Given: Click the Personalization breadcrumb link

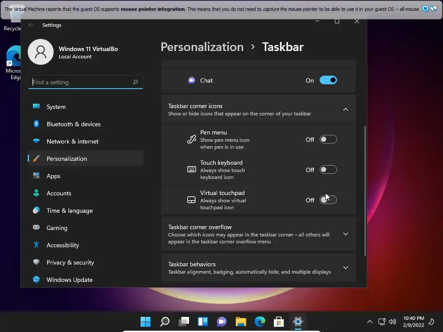Looking at the screenshot, I should [202, 47].
